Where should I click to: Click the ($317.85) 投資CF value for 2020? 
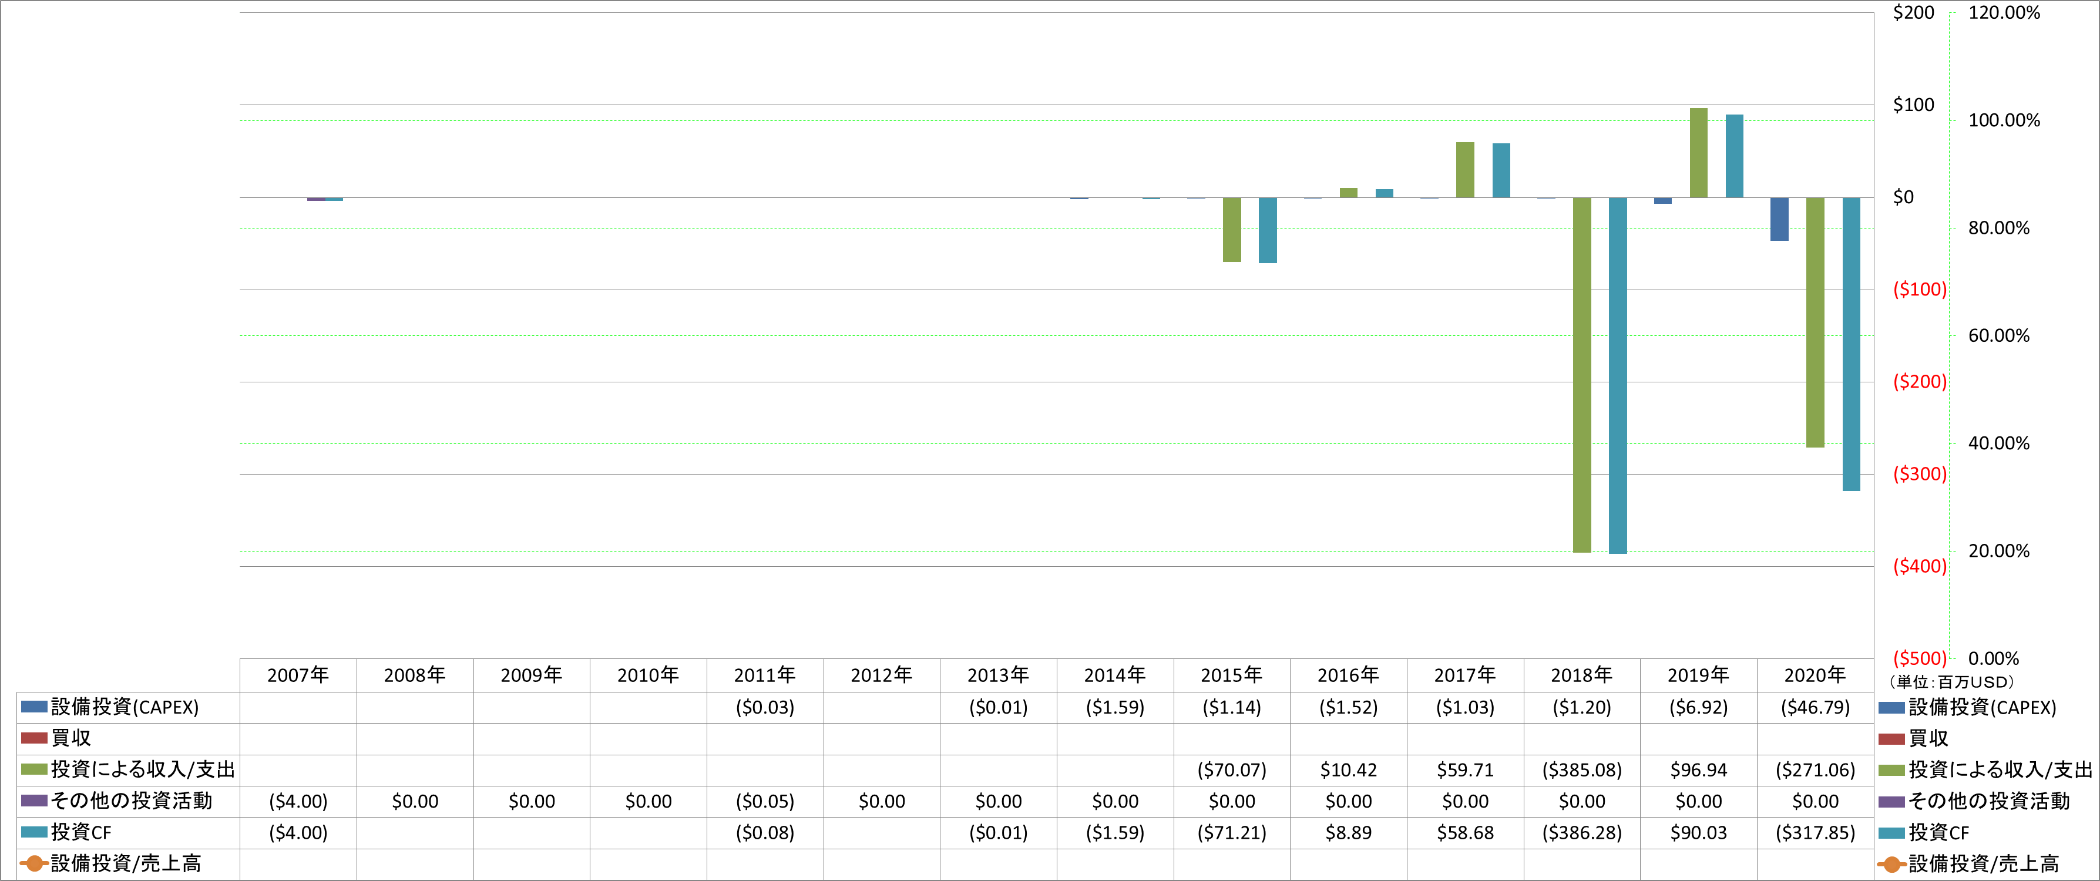tap(1816, 833)
